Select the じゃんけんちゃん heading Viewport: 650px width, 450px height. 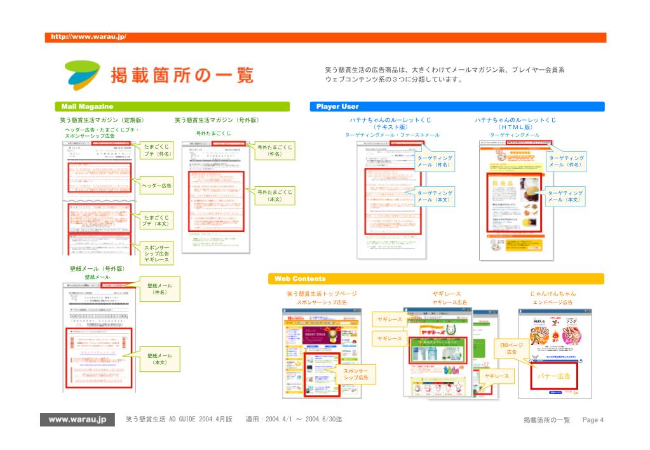coord(553,294)
